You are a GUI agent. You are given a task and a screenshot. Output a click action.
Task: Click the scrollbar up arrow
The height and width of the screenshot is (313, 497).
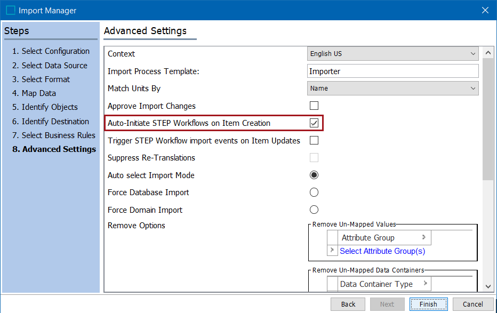click(488, 53)
